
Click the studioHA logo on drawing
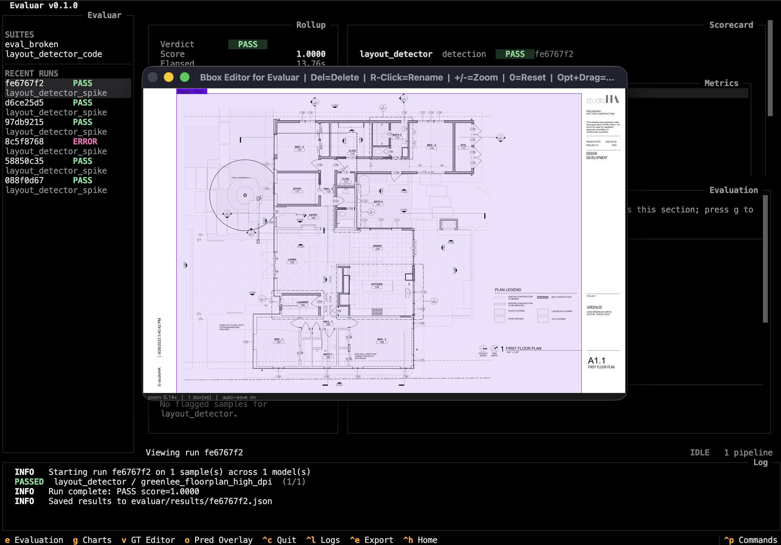coord(603,100)
